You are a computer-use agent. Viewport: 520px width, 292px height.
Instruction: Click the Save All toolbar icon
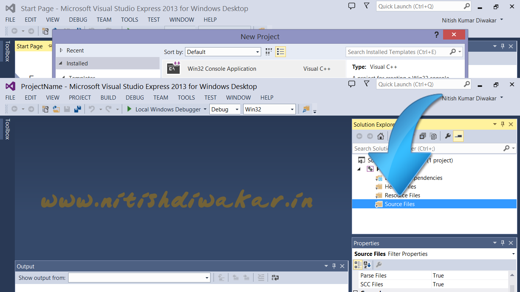coord(78,109)
